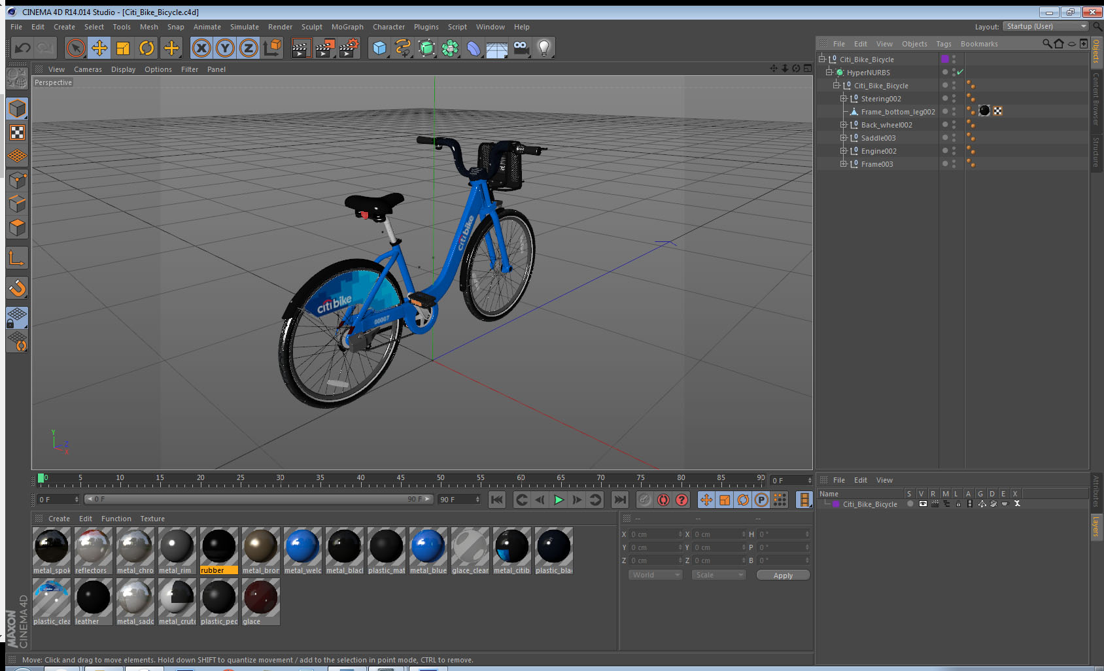Add a Floor environment object

(497, 48)
